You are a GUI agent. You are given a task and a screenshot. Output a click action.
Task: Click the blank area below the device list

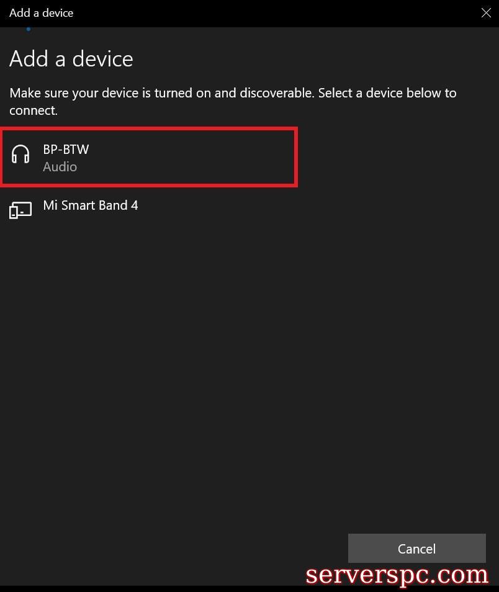[x=248, y=372]
